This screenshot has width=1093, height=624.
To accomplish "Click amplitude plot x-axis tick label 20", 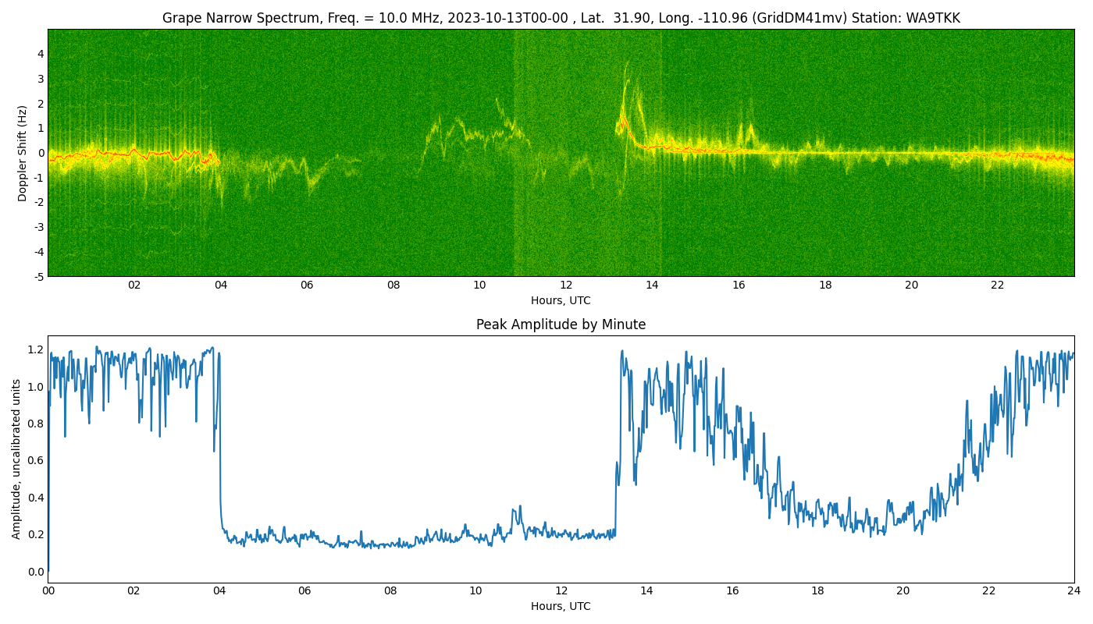I will click(903, 591).
